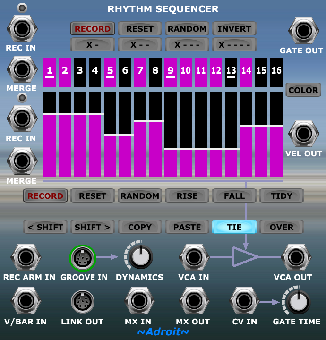Click the FALL button
This screenshot has height=340, width=326.
click(x=234, y=195)
